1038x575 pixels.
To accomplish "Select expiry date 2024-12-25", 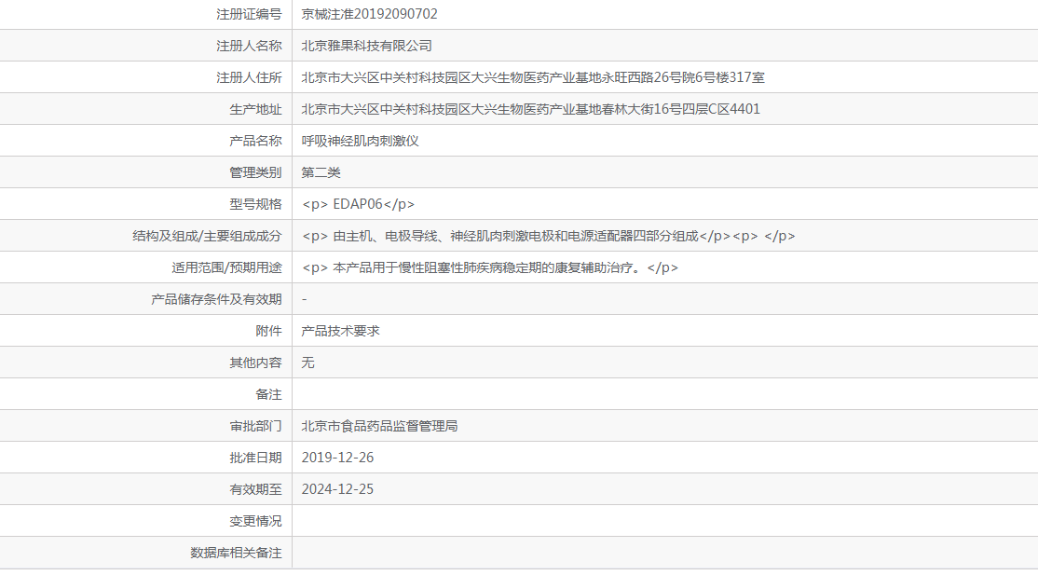I will tap(337, 490).
